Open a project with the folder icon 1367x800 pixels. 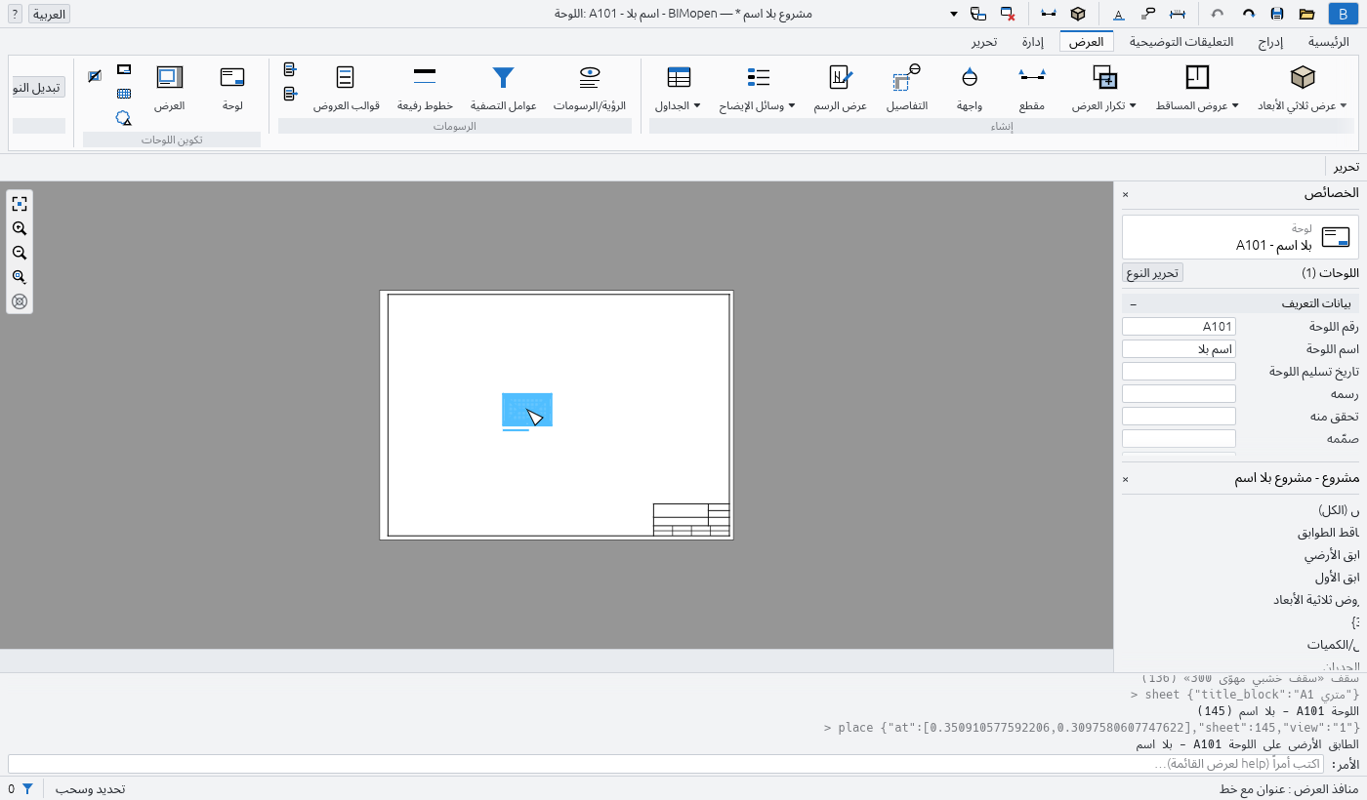pos(1306,14)
